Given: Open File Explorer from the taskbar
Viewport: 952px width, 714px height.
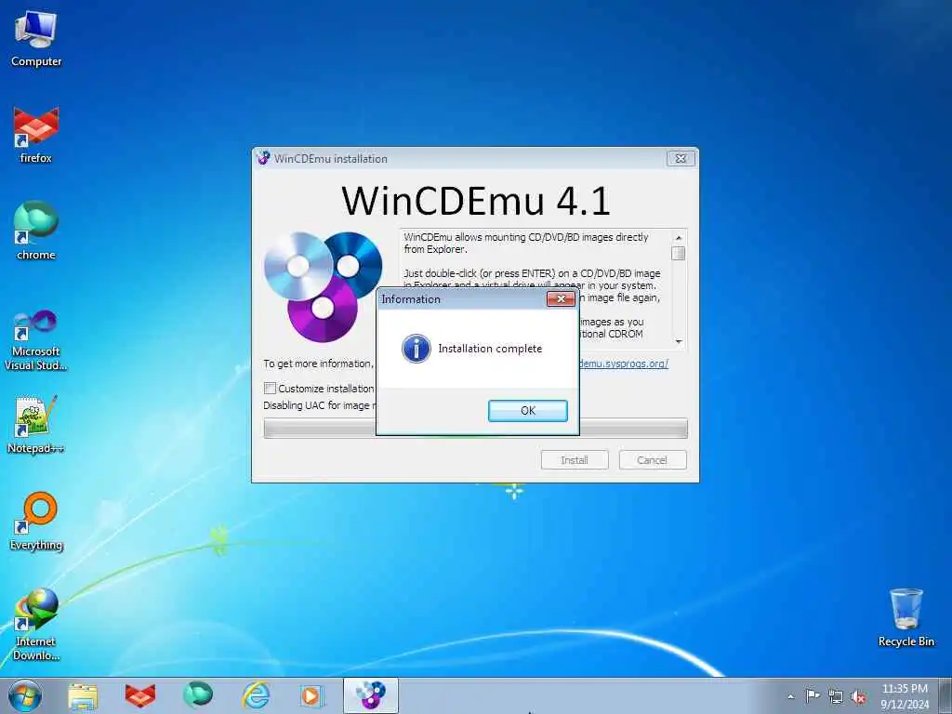Looking at the screenshot, I should point(83,695).
